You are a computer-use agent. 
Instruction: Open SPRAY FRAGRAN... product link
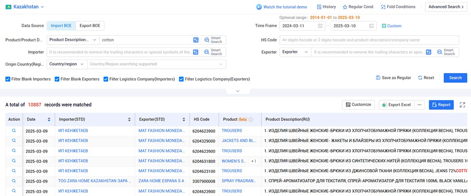coord(239,181)
